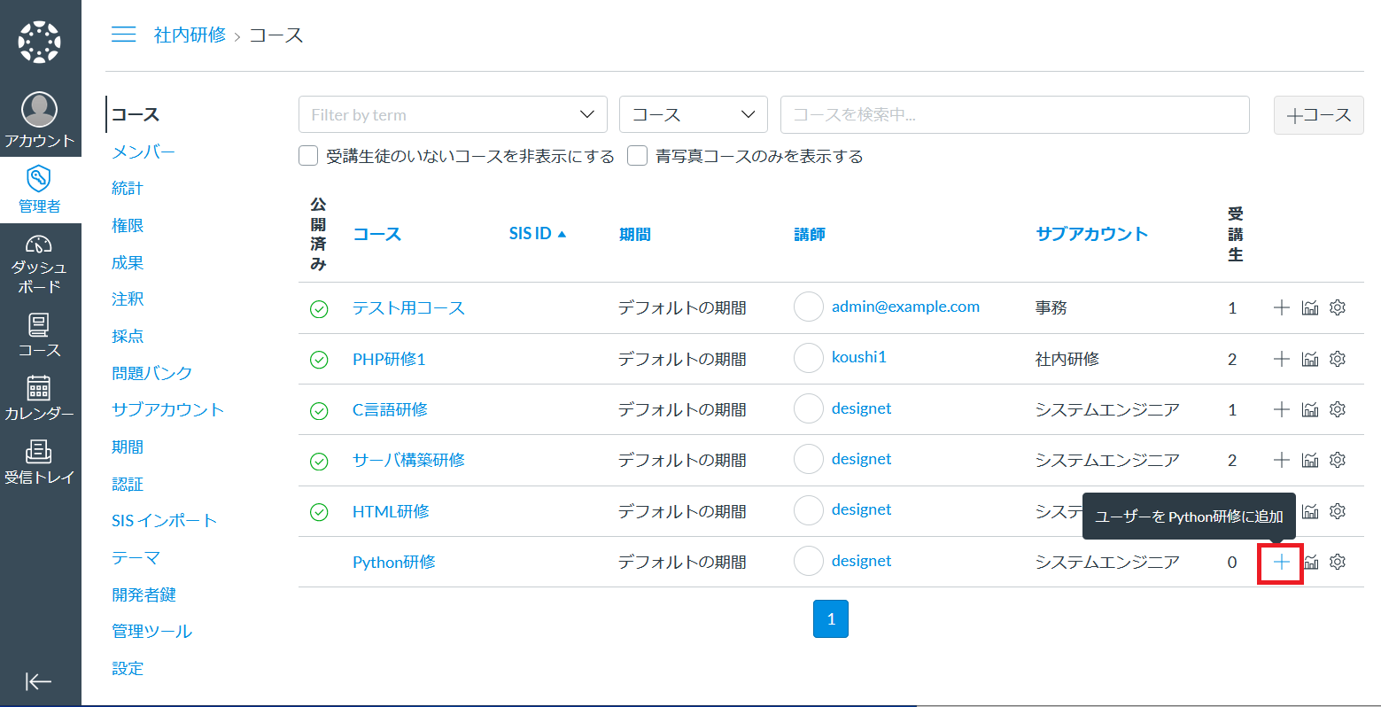
Task: Open 成果 in side menu
Action: click(128, 262)
